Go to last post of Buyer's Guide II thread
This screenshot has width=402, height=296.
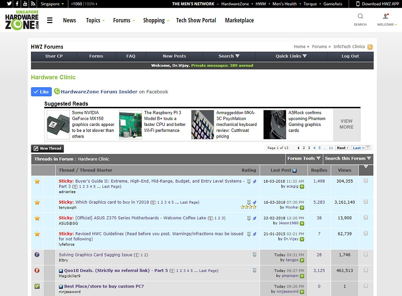coord(302,187)
